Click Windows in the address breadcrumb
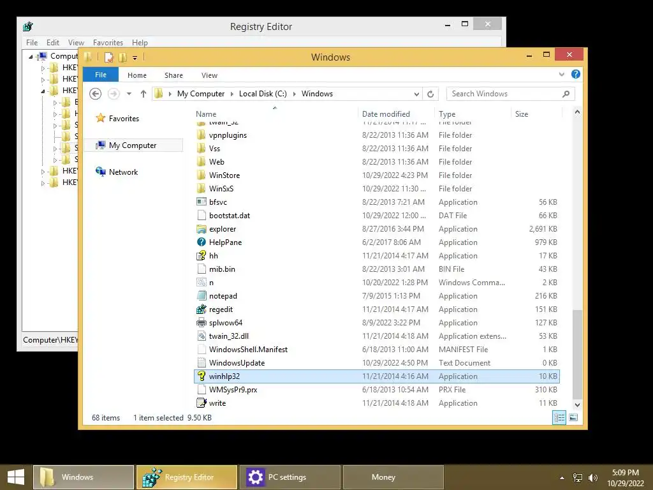 coord(317,94)
